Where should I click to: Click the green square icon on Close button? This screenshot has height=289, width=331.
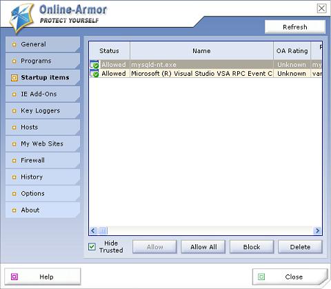coord(261,277)
